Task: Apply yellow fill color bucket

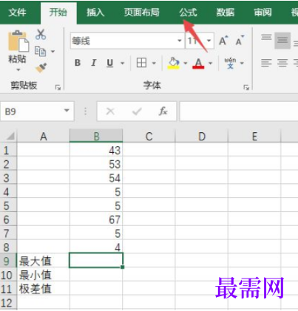Action: pos(174,63)
